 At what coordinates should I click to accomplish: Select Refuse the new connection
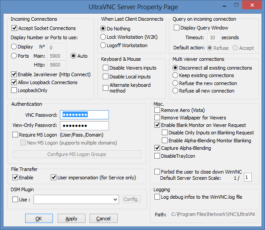(175, 83)
